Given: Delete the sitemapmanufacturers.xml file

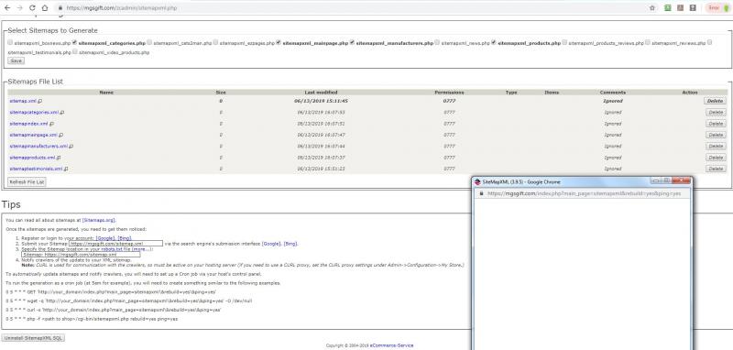Looking at the screenshot, I should tap(716, 147).
